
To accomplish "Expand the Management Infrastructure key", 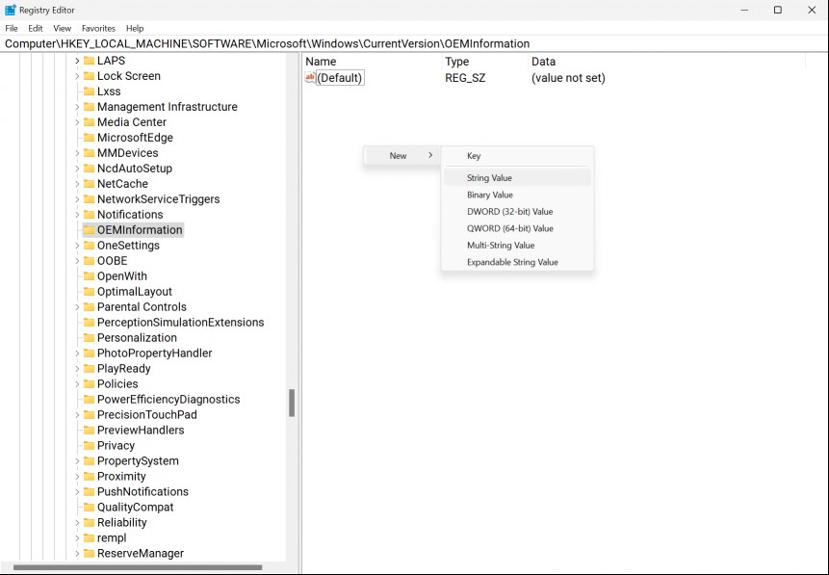I will tap(77, 107).
